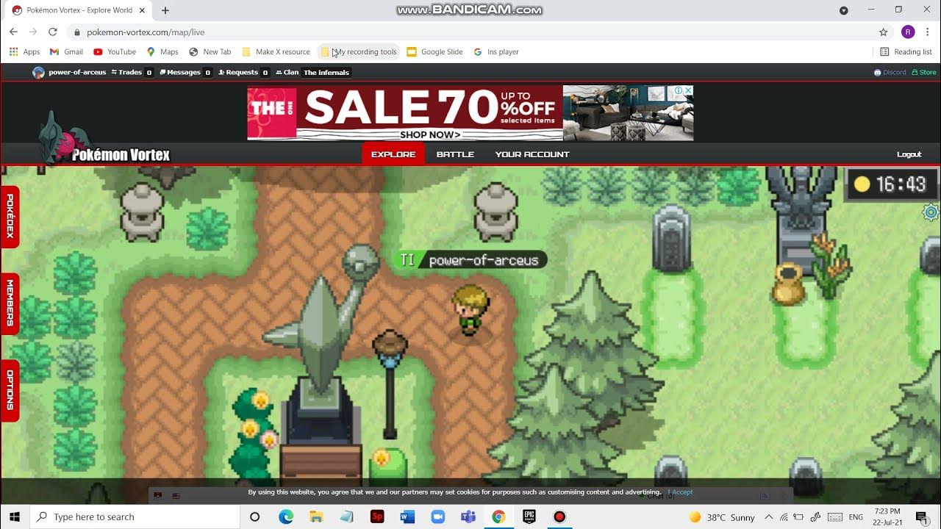Go back to the previous browser page
This screenshot has width=941, height=529.
pyautogui.click(x=13, y=32)
